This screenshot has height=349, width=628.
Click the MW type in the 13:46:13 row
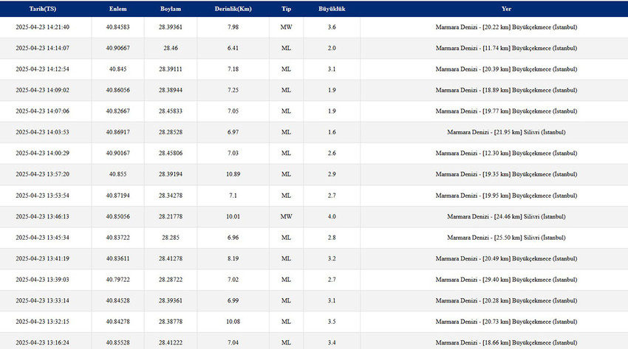(286, 217)
